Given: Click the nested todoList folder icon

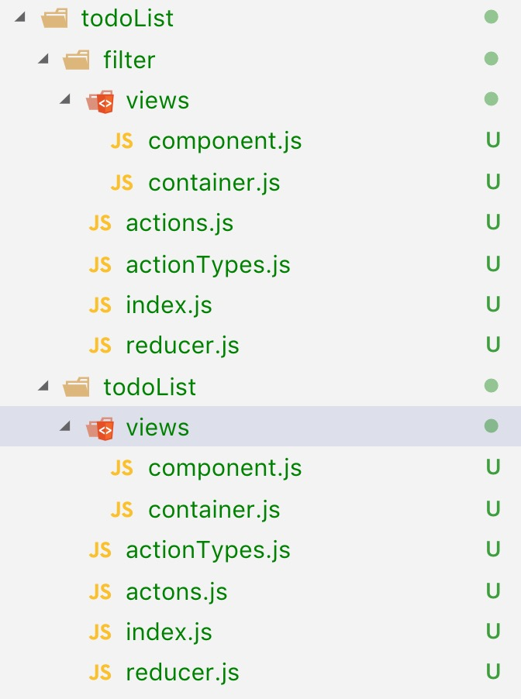Looking at the screenshot, I should tap(77, 386).
